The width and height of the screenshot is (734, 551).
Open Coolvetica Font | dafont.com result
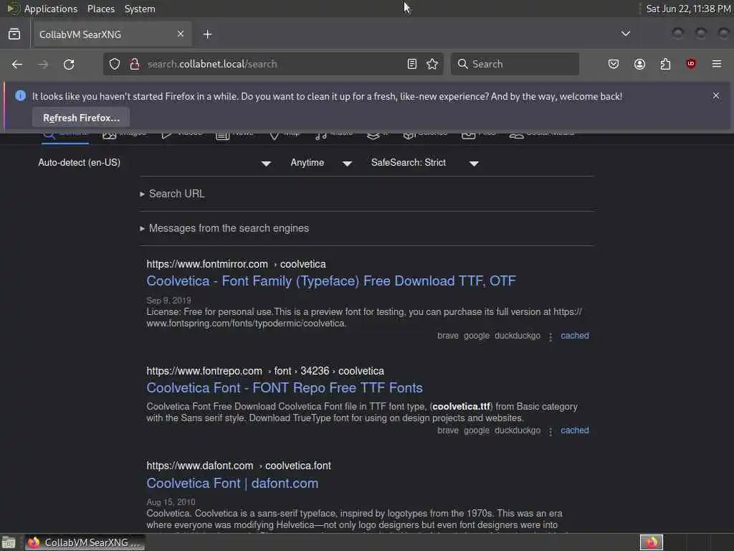(232, 483)
